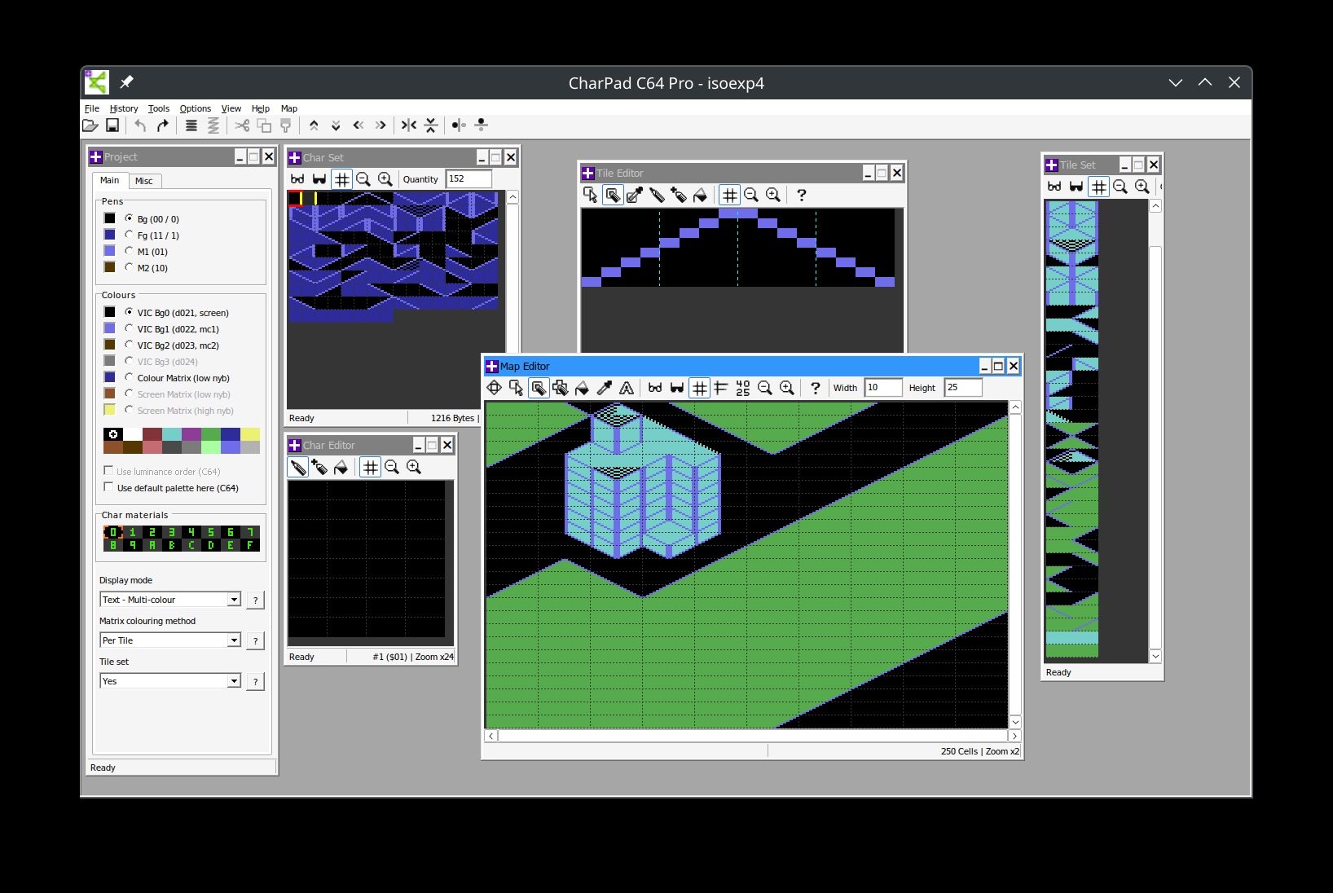
Task: Click the Width field in Map Editor
Action: 883,388
